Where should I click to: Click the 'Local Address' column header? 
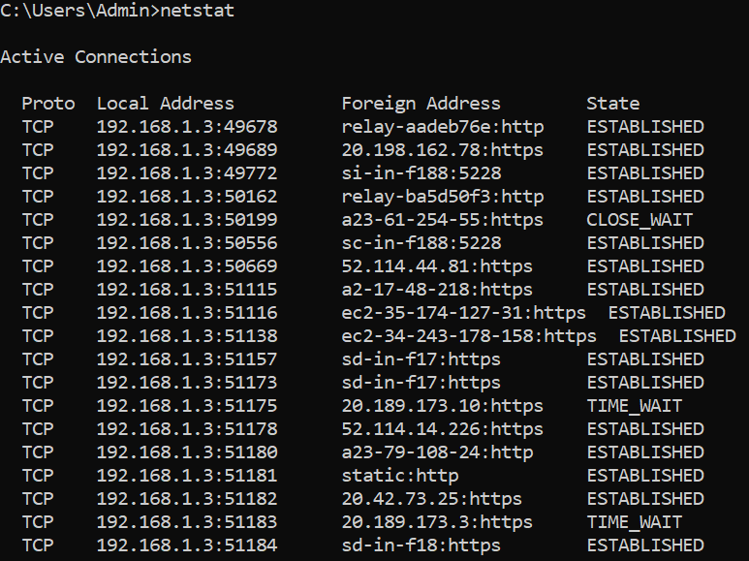[x=166, y=104]
